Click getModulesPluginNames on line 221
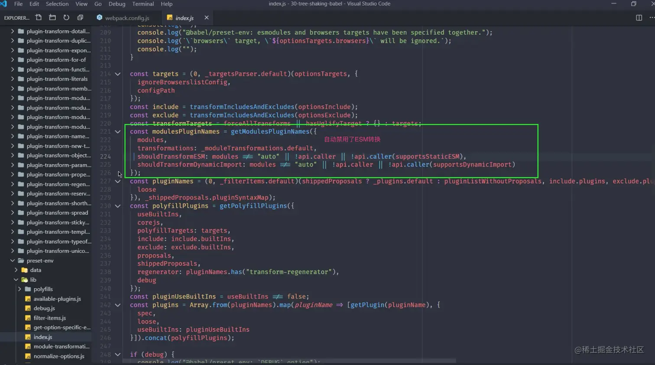 tap(270, 132)
